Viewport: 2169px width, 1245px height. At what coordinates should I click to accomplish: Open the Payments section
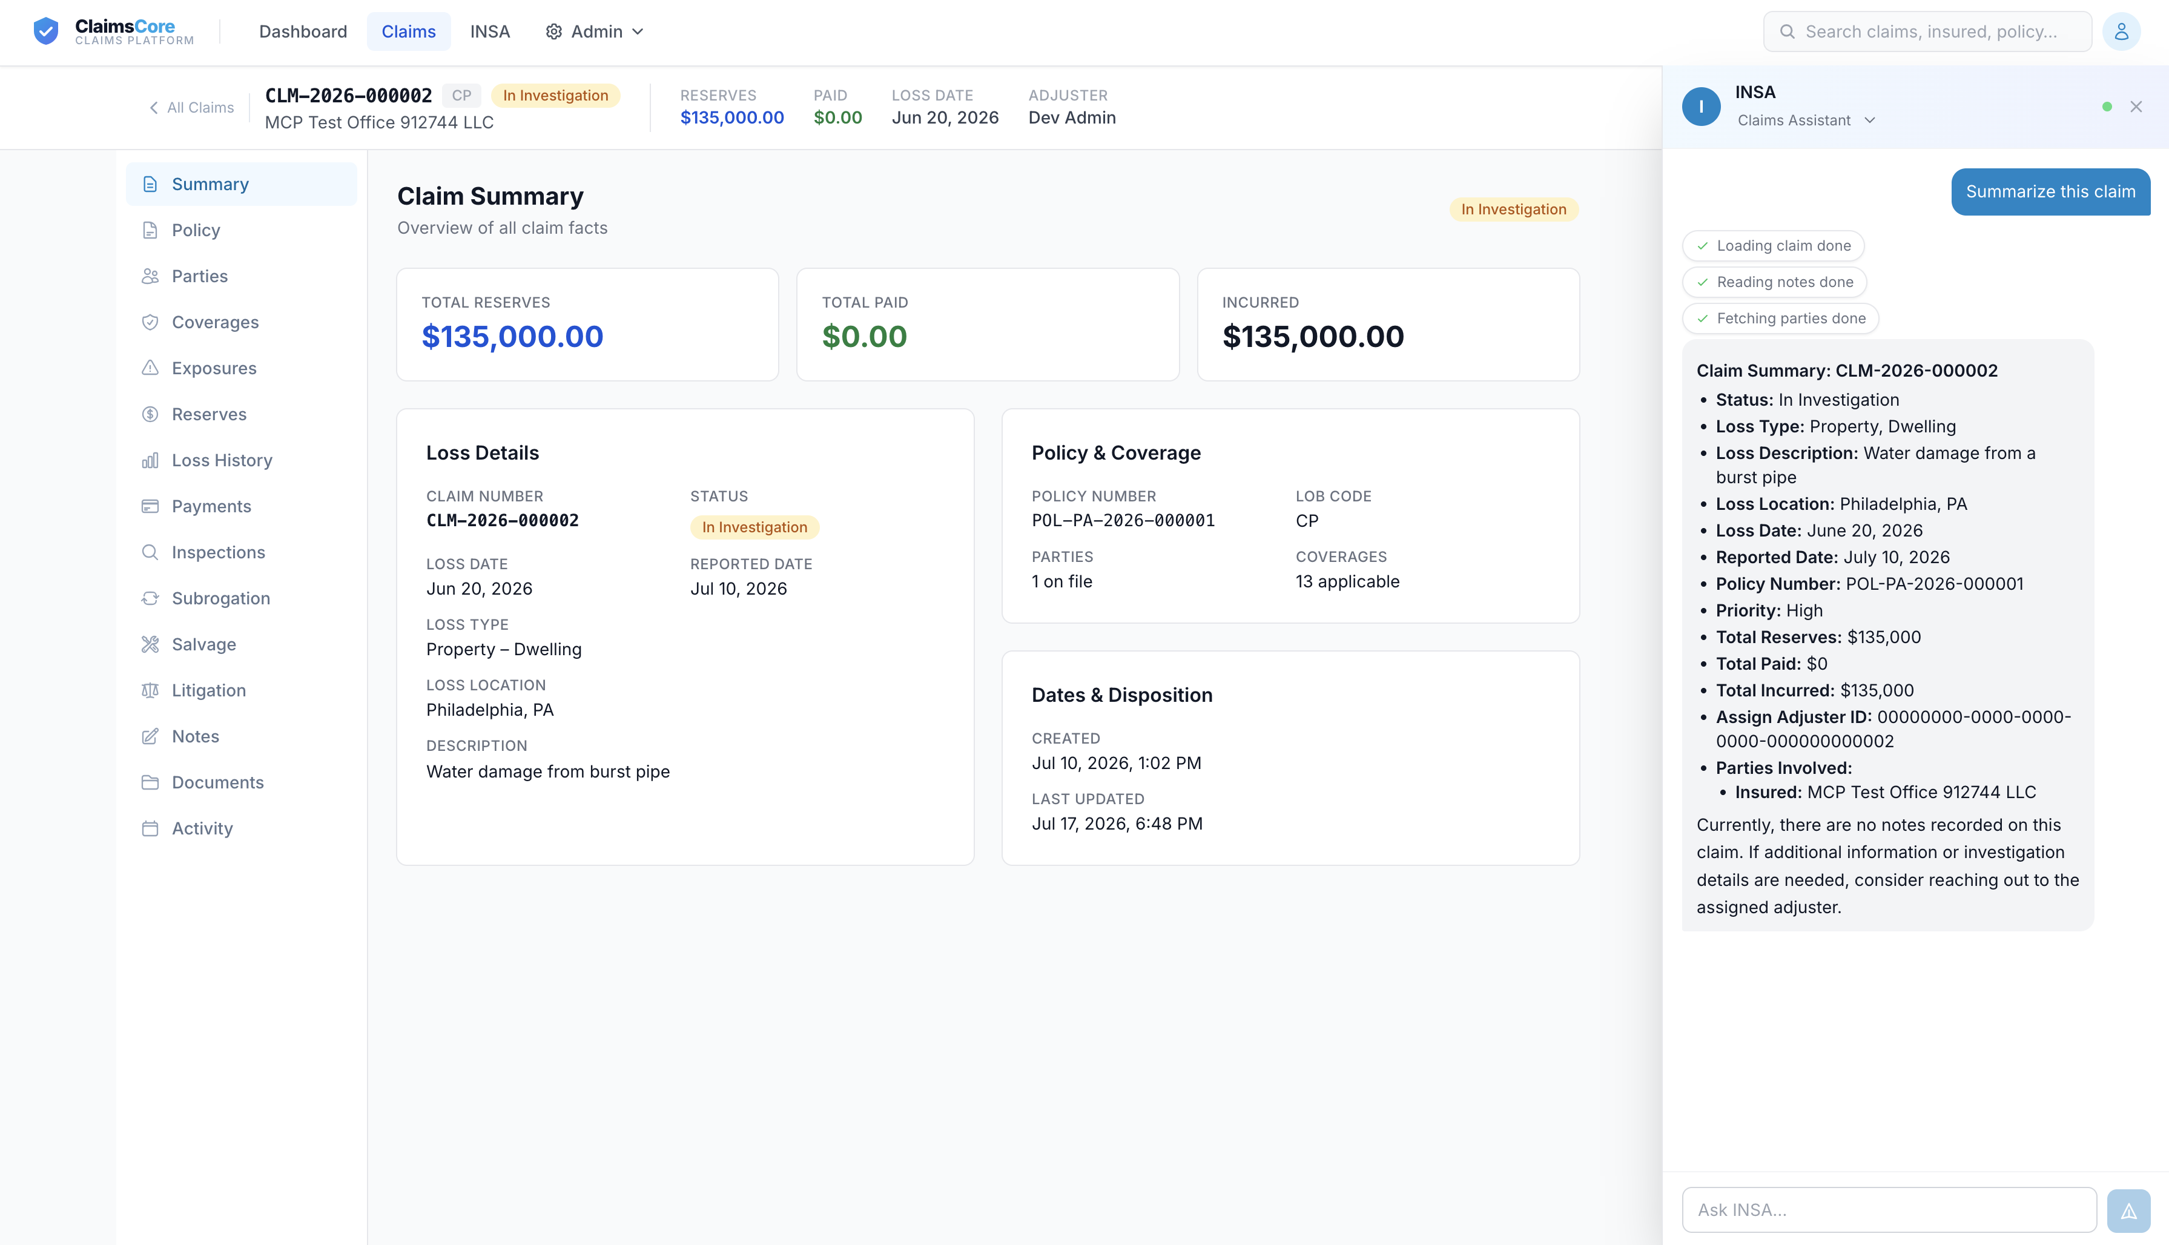[x=241, y=506]
